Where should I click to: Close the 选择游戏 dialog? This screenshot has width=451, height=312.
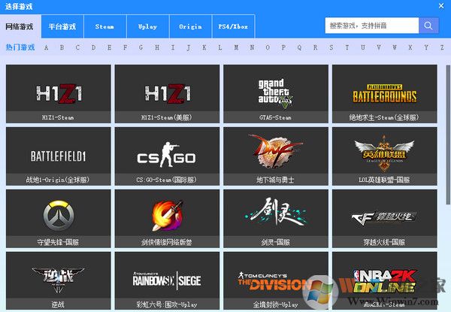(x=441, y=6)
